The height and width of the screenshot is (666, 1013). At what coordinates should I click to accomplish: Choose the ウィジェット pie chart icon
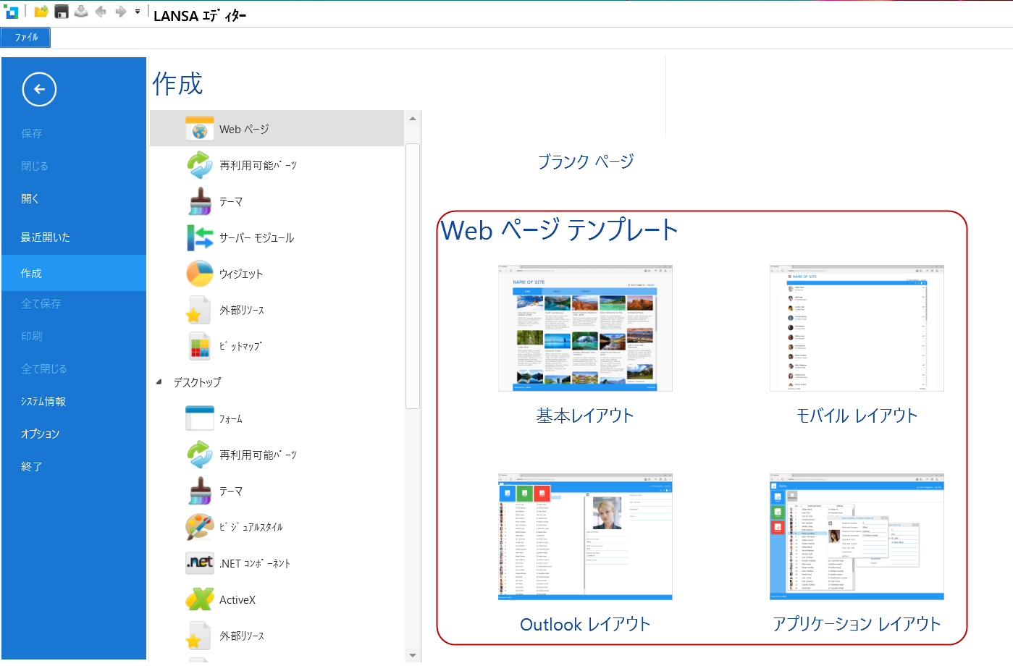click(x=200, y=274)
